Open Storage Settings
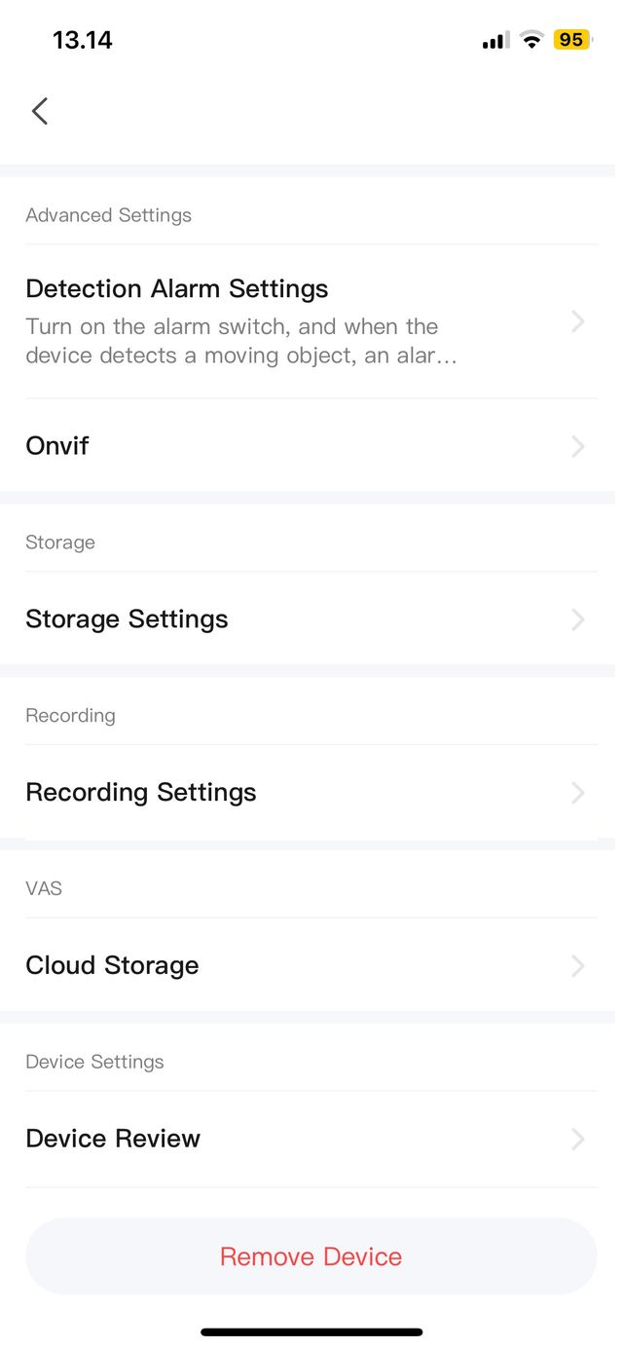Image resolution: width=623 pixels, height=1349 pixels. coord(127,619)
